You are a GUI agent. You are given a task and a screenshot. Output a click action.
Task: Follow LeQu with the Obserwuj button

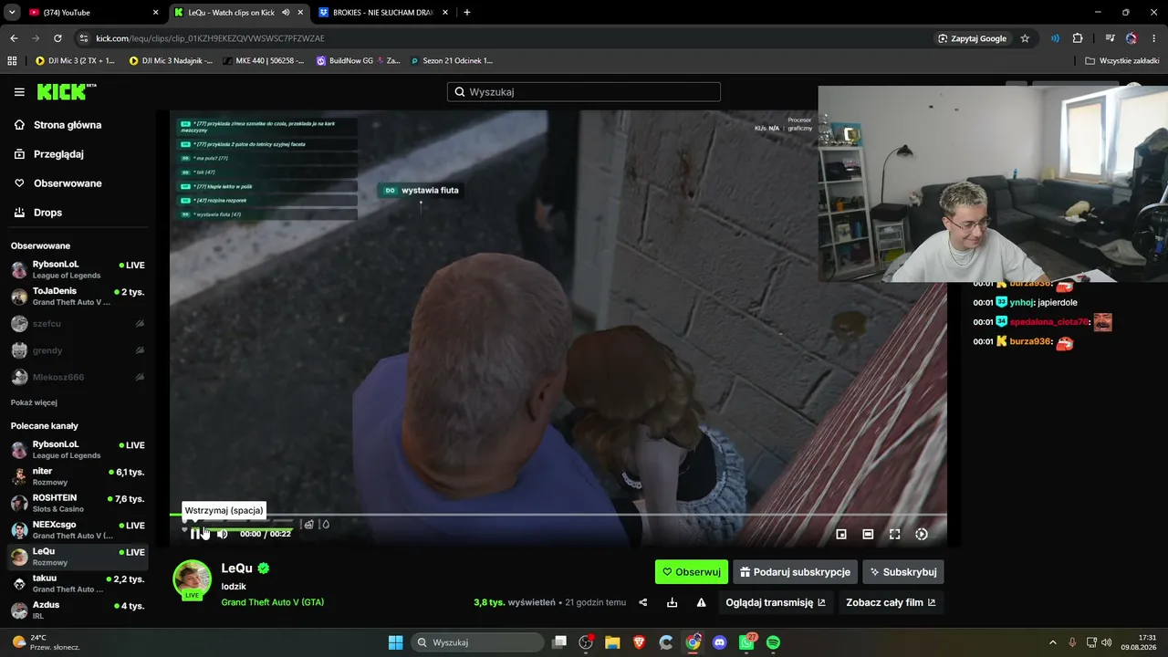click(692, 572)
